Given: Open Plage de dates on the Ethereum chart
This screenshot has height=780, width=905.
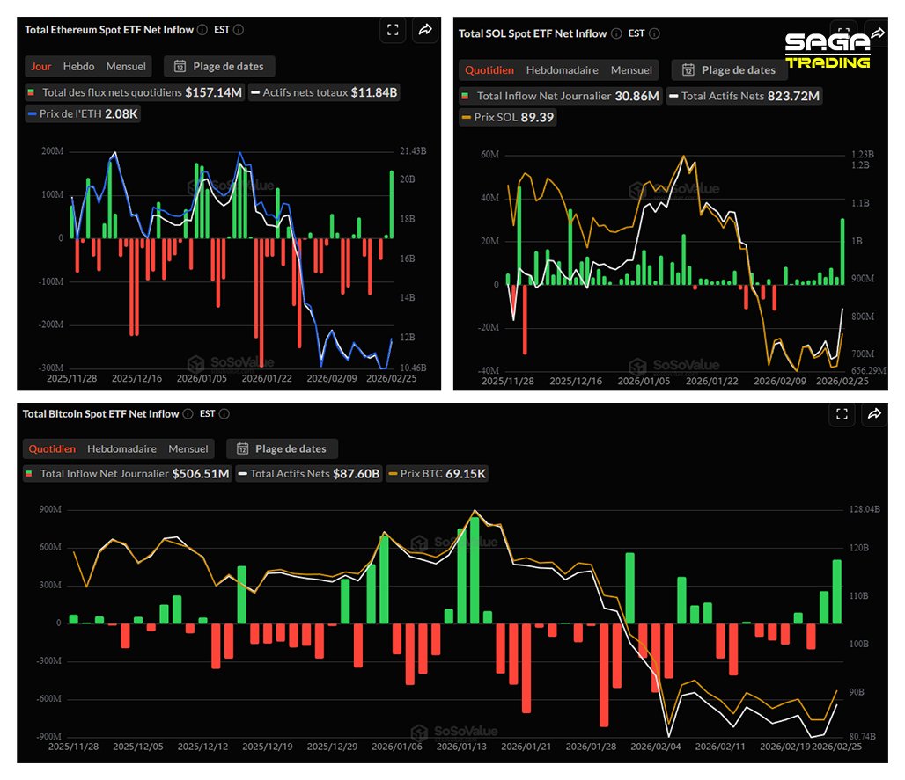Looking at the screenshot, I should tap(218, 66).
